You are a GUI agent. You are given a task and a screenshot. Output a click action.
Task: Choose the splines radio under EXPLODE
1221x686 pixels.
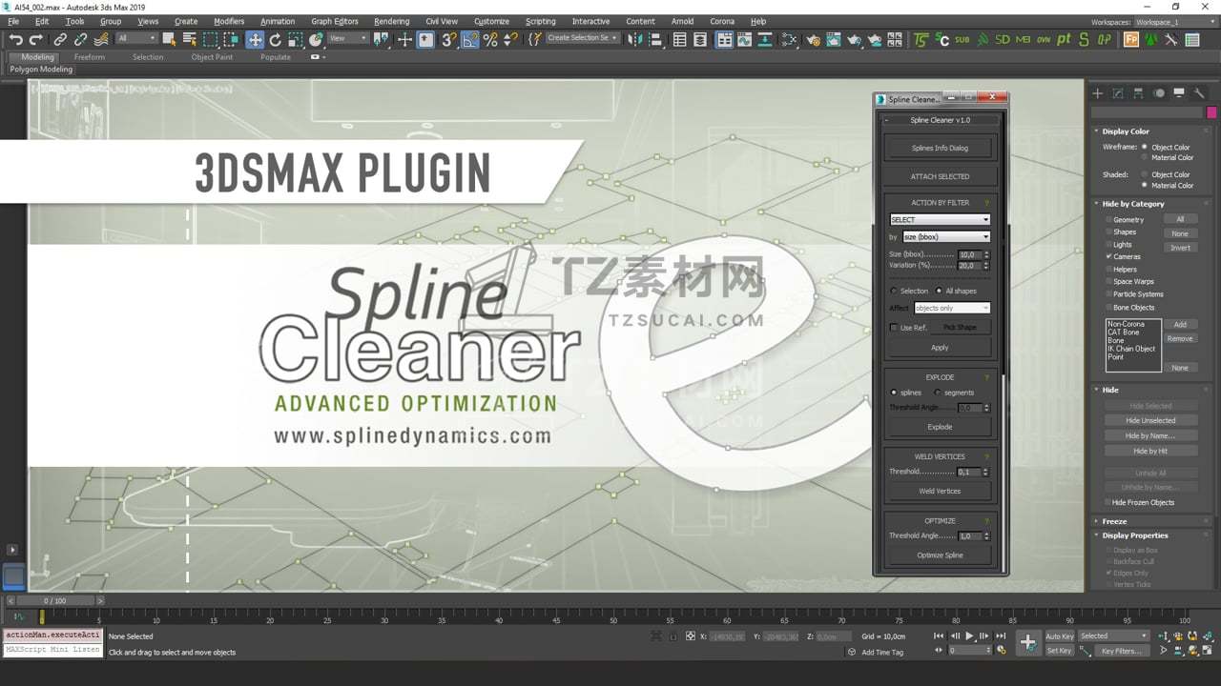pyautogui.click(x=894, y=393)
